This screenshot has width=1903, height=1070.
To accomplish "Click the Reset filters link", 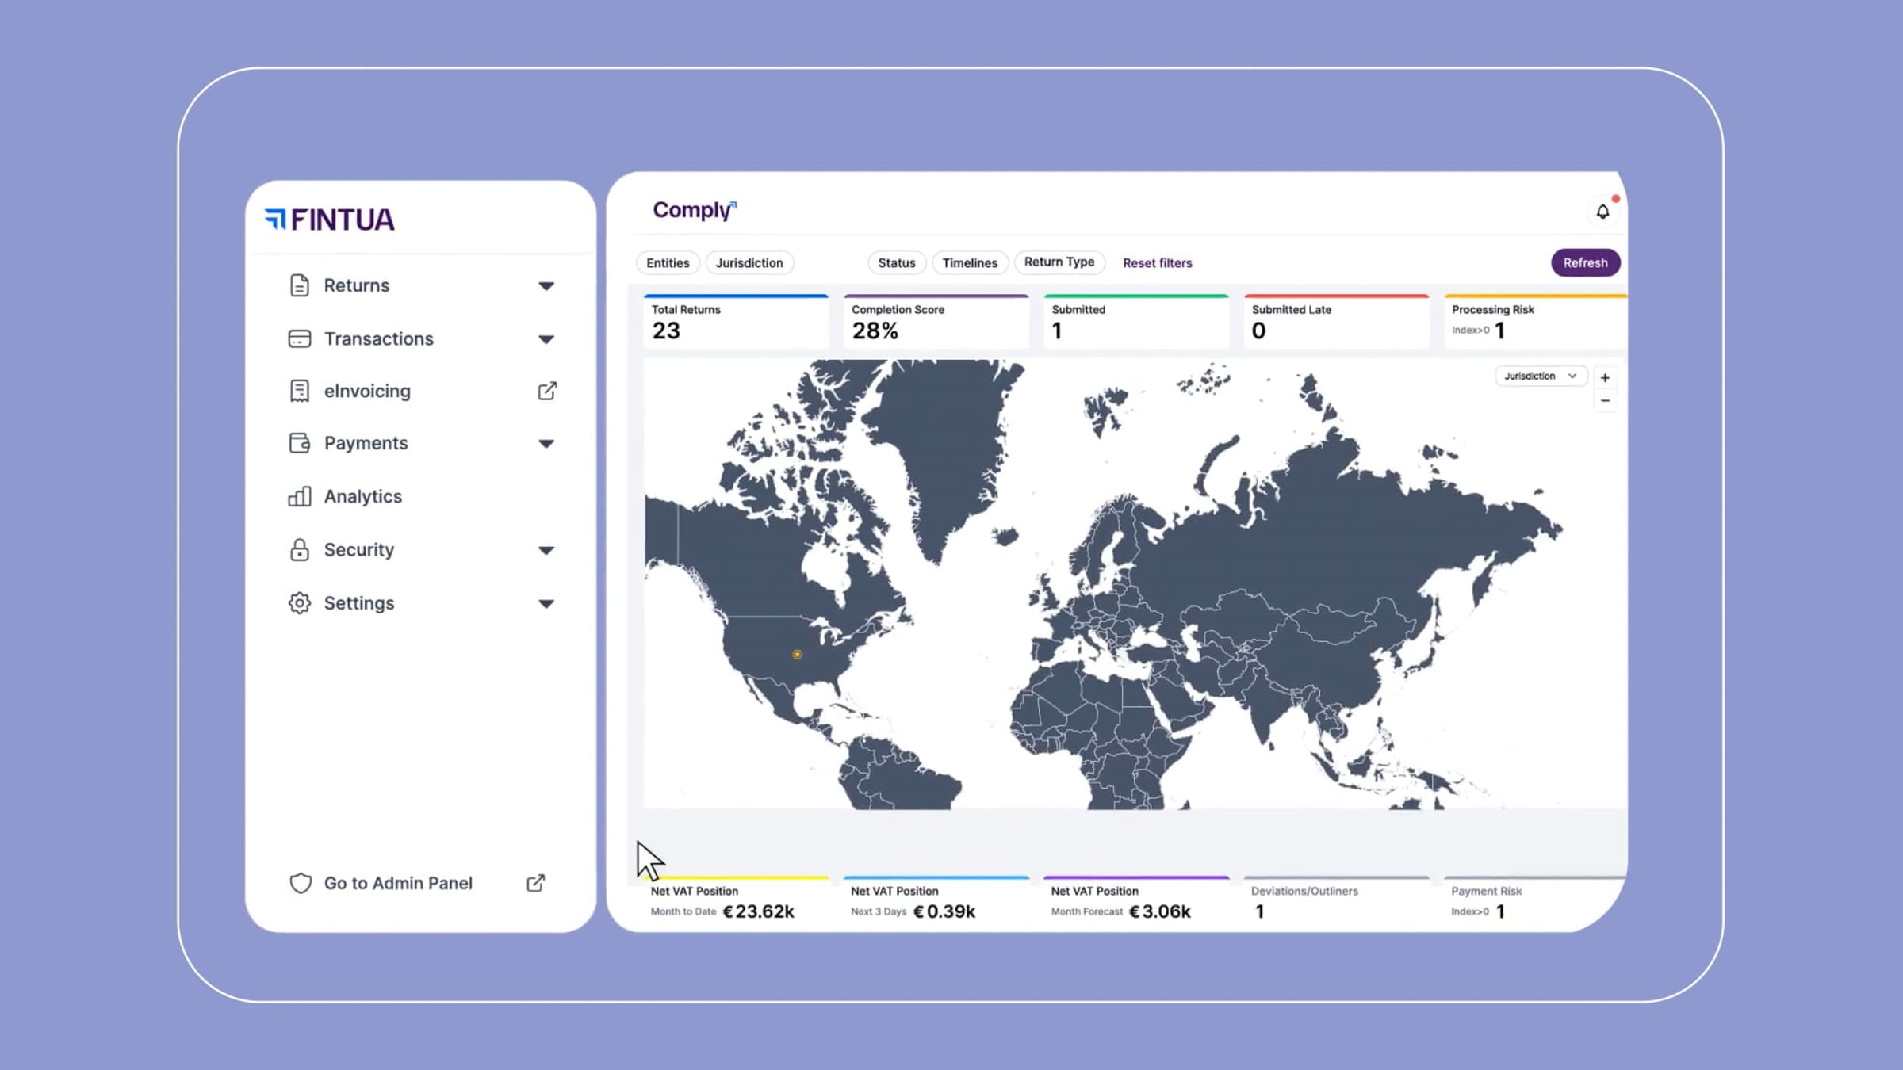I will tap(1157, 263).
